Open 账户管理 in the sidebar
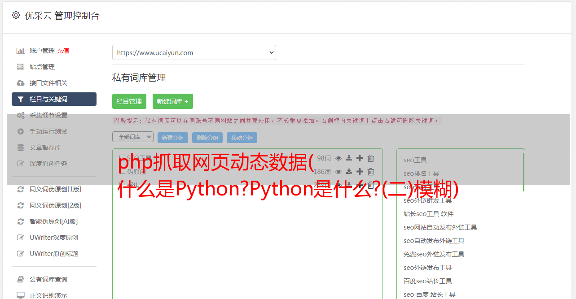Viewport: 576px width, 299px height. (42, 51)
